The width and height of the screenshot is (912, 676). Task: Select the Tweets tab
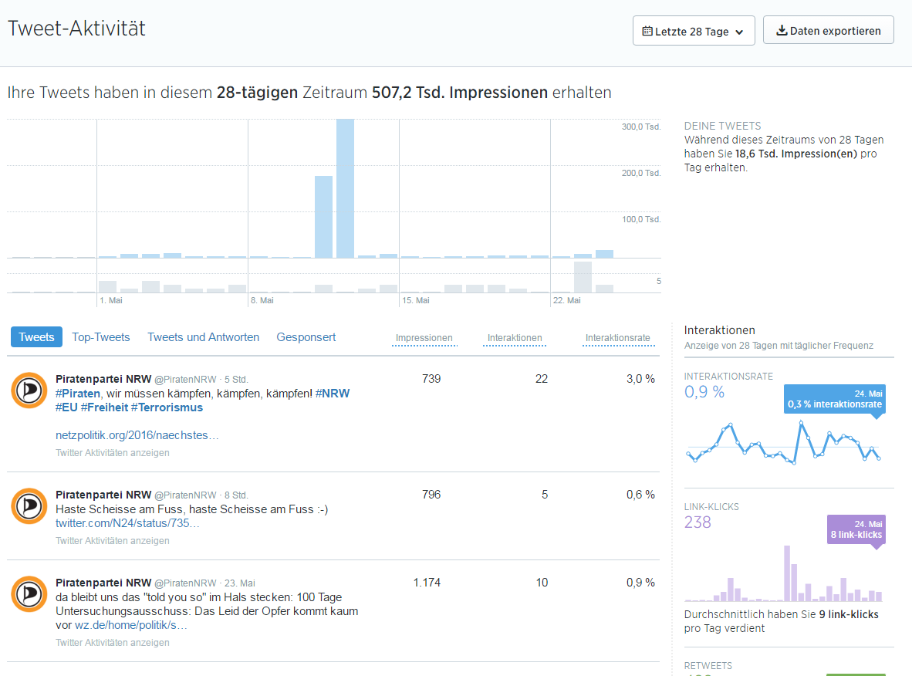pyautogui.click(x=36, y=337)
